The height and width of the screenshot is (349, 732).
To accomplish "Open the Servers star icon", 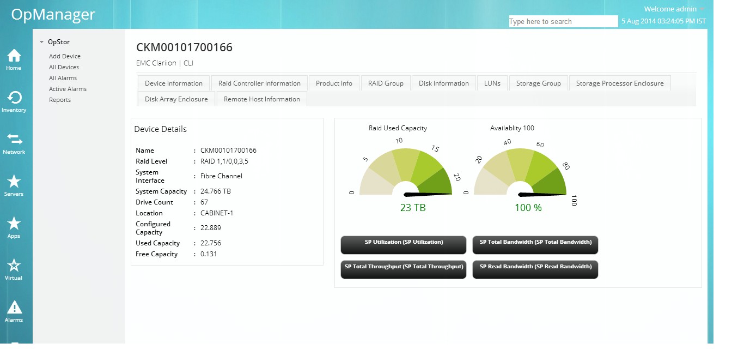I will [14, 182].
